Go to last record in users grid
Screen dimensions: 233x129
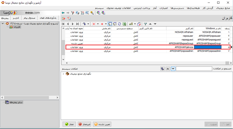click(x=77, y=24)
